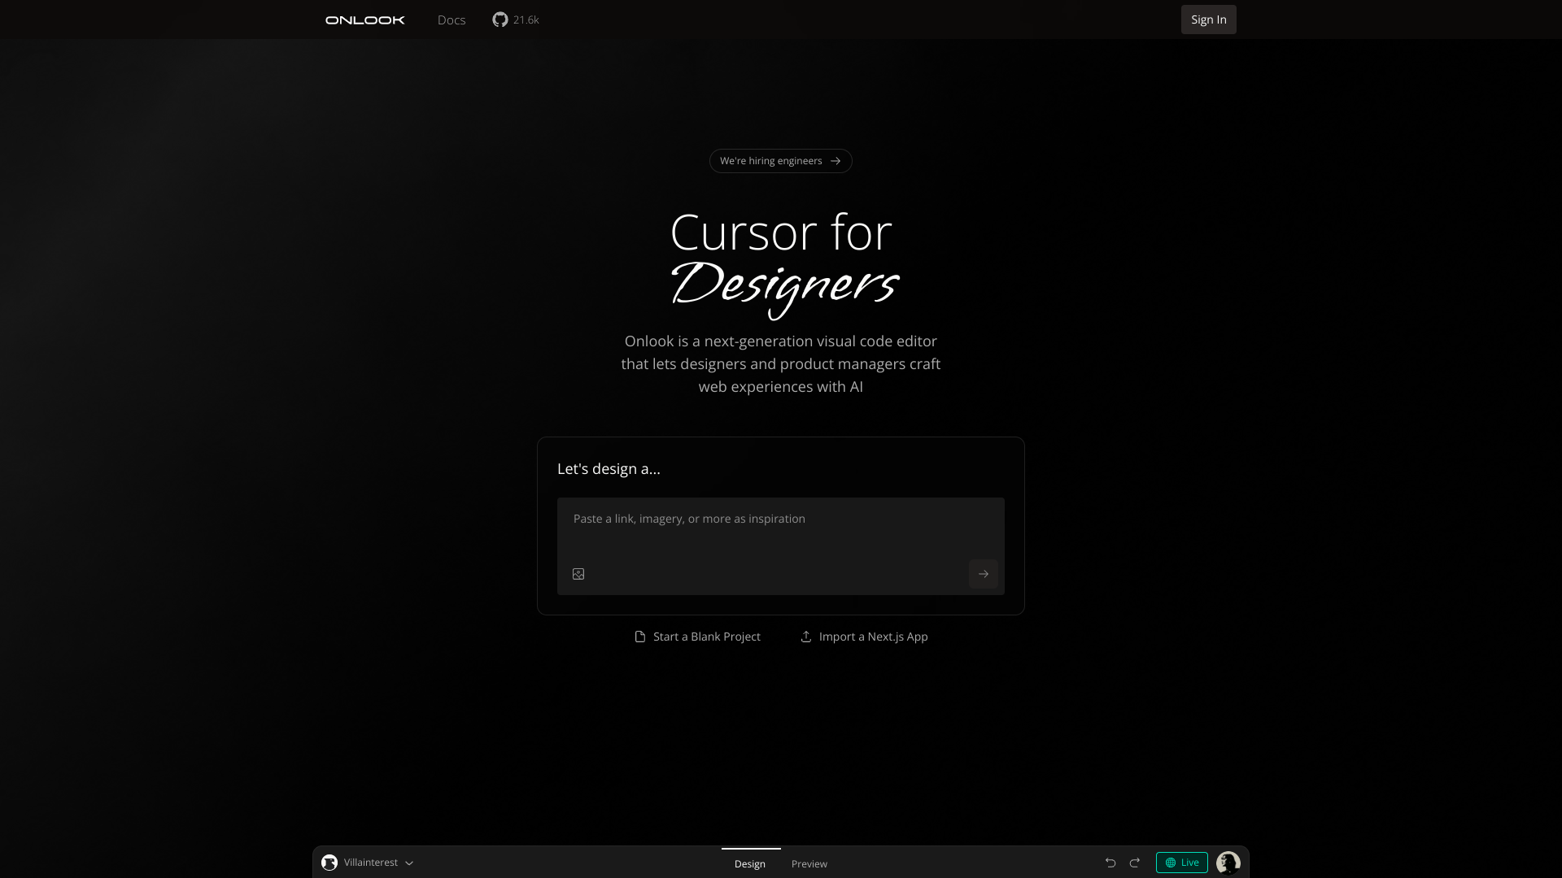Select Import a Next.js App
The width and height of the screenshot is (1562, 878).
[x=873, y=637]
